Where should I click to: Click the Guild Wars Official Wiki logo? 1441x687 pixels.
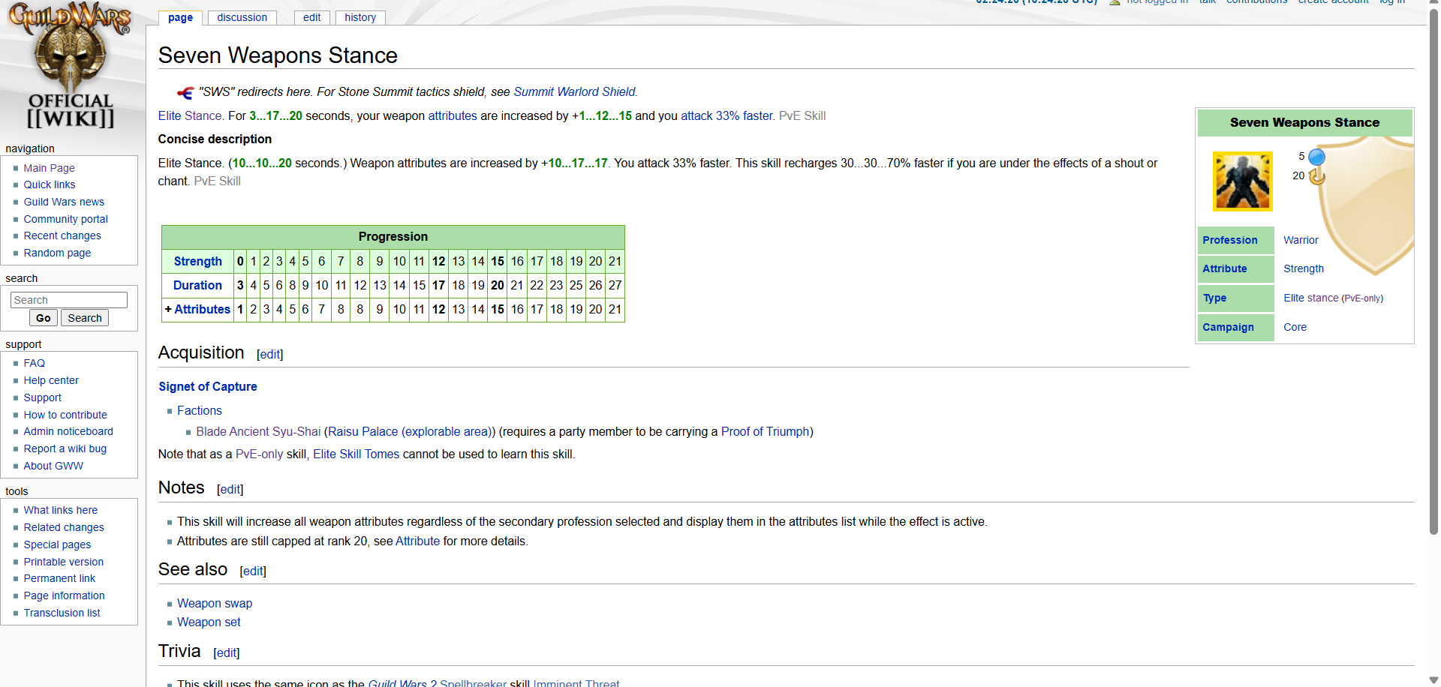(71, 66)
